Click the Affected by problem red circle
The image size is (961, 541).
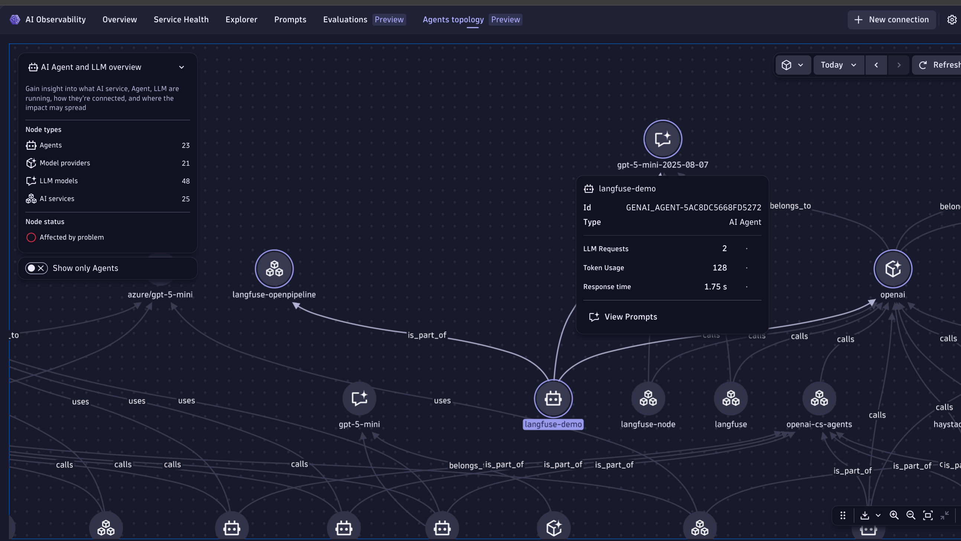click(31, 237)
